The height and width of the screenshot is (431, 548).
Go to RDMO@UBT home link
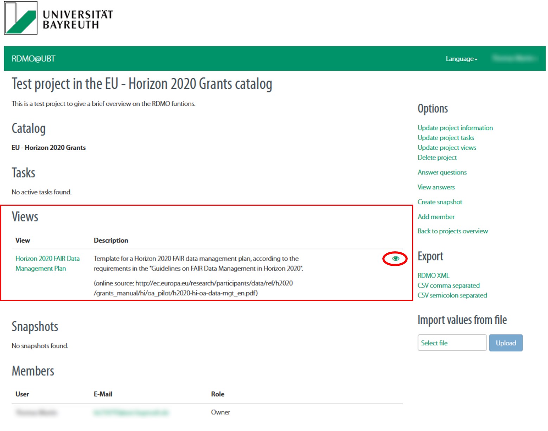(x=33, y=59)
